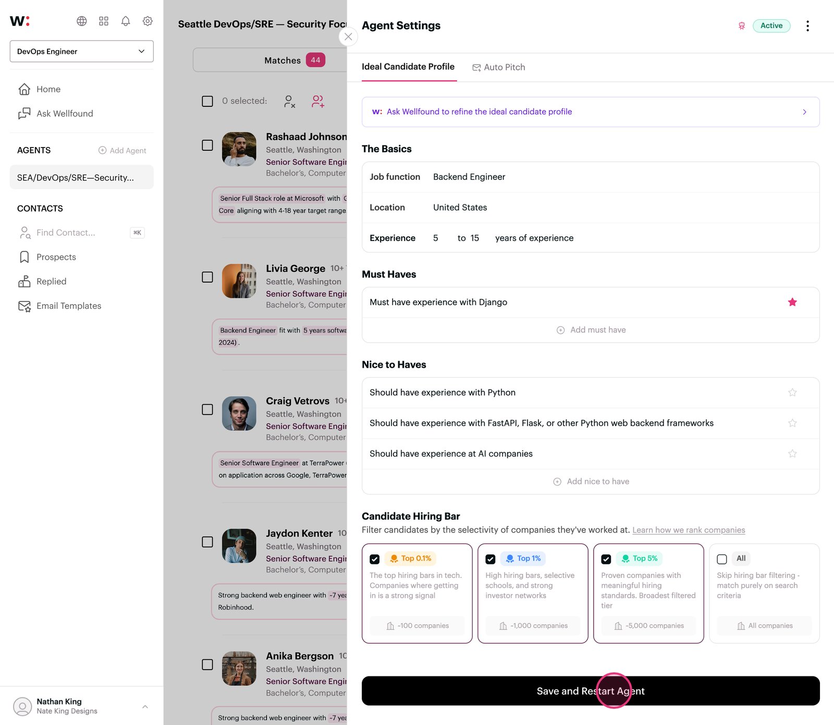Image resolution: width=834 pixels, height=725 pixels.
Task: Edit minimum experience value 5
Action: point(436,238)
